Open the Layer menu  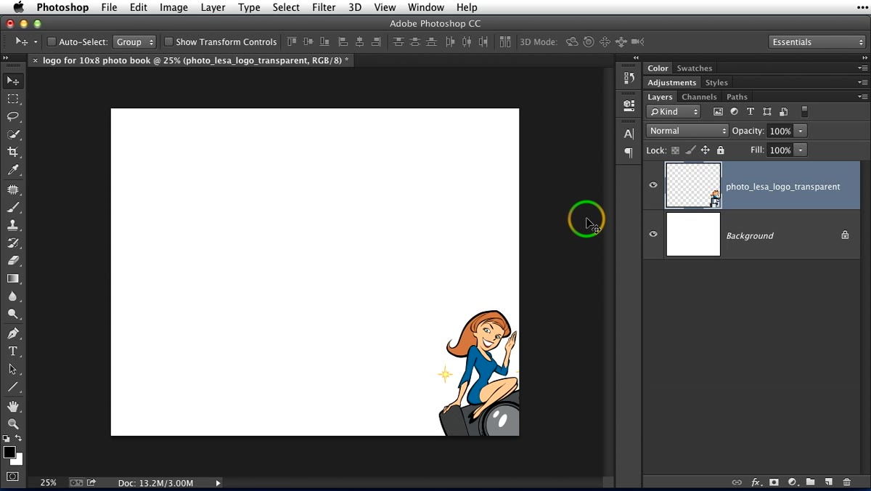point(213,7)
